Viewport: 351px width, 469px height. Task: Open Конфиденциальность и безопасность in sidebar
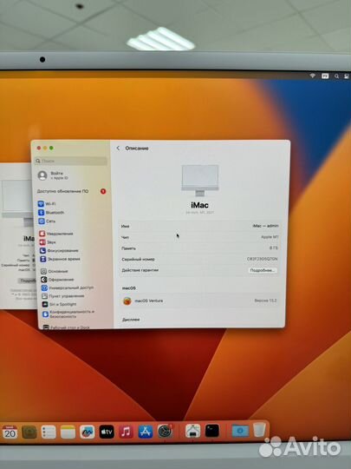pyautogui.click(x=68, y=314)
